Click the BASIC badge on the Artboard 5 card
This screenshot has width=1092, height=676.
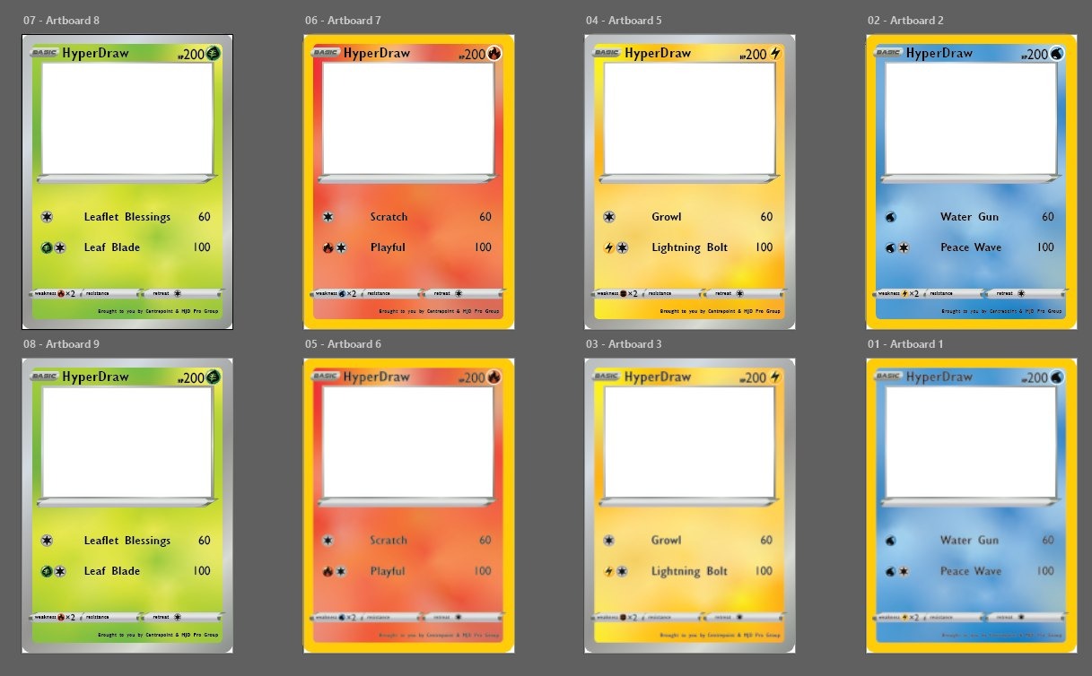[x=607, y=53]
